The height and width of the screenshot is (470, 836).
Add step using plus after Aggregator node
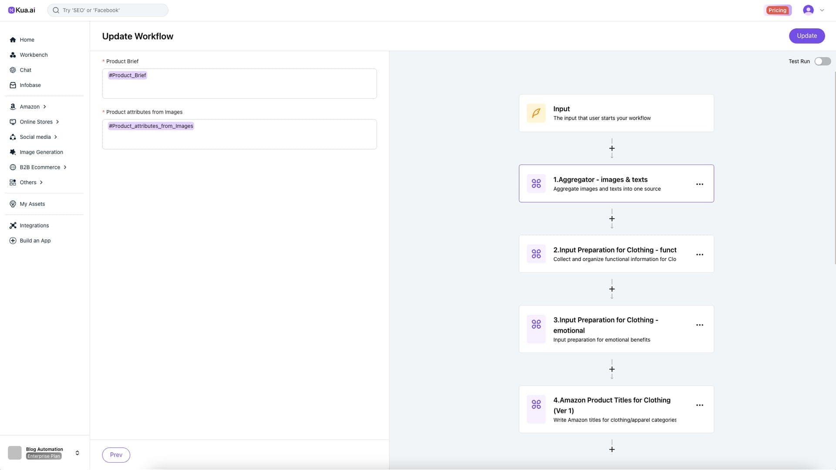[612, 219]
